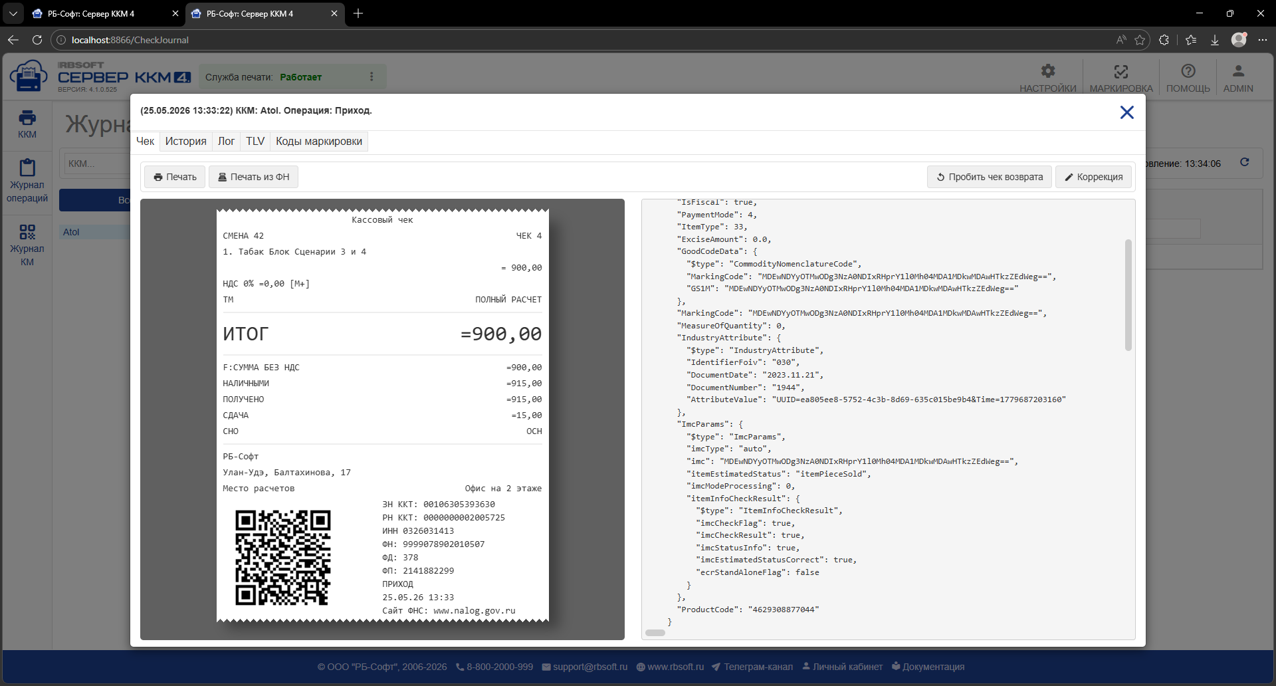
Task: Click the Коррекция button
Action: tap(1093, 177)
